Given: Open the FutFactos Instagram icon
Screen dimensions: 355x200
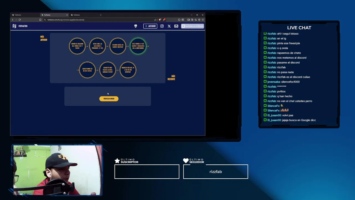Looking at the screenshot, I should point(162,26).
